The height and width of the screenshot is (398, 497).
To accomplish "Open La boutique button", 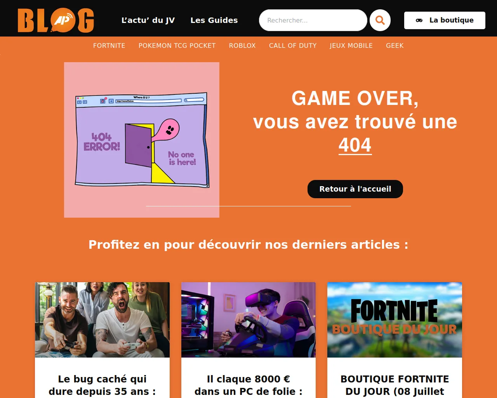I will pos(445,20).
